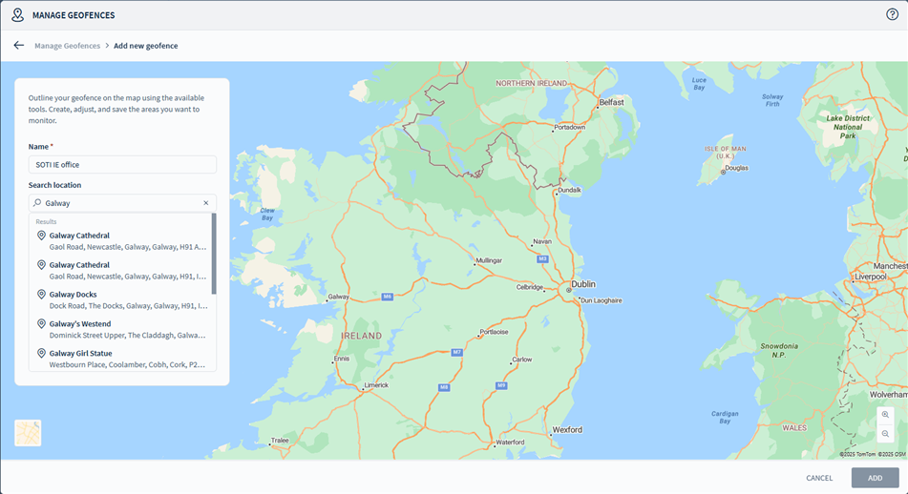This screenshot has height=494, width=908.
Task: Click the map zoom in button
Action: (x=885, y=415)
